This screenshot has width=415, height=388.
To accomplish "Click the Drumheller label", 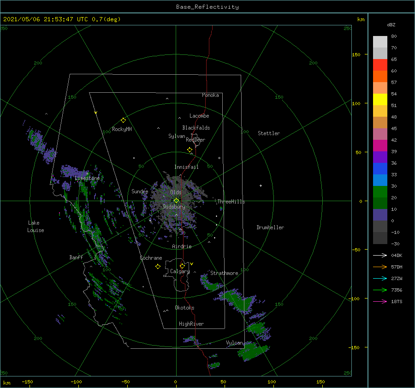I will [x=270, y=227].
